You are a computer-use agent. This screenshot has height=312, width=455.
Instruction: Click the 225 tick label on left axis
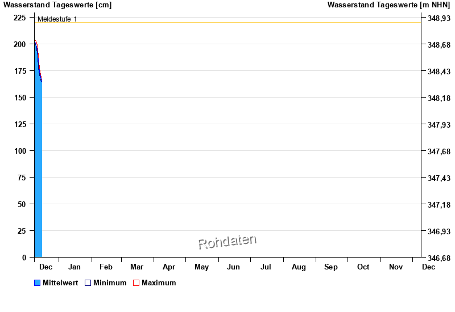[20, 18]
